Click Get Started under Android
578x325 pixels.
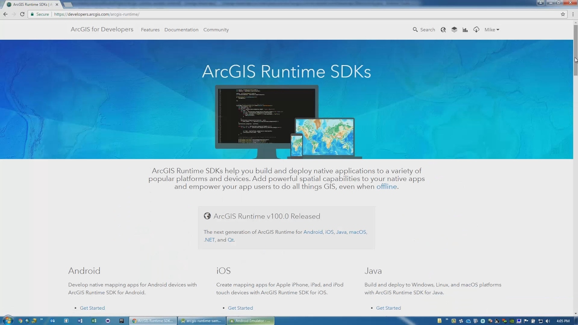[92, 308]
